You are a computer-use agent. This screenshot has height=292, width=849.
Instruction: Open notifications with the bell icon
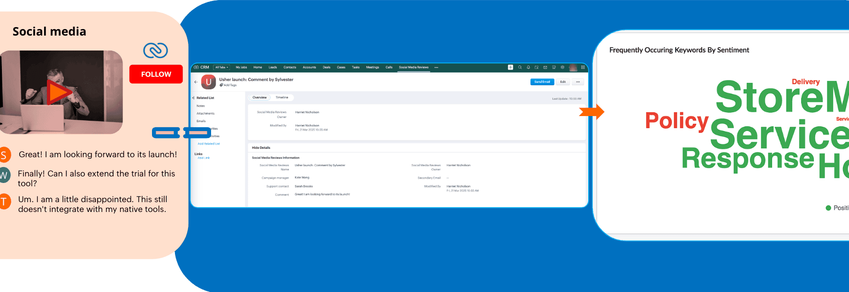tap(528, 67)
